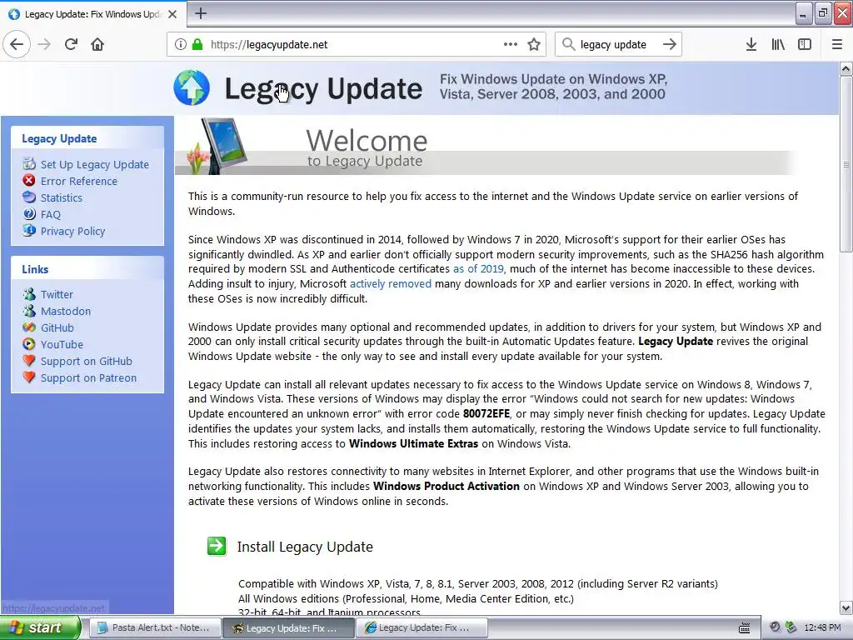Click the vertical scrollbar thumb

846,164
